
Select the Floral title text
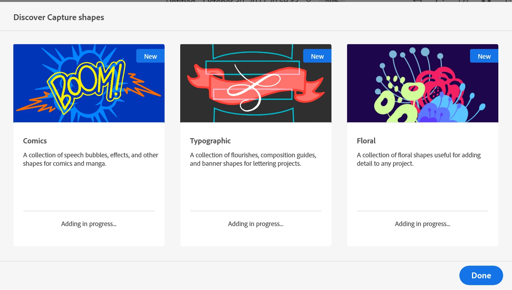click(x=366, y=141)
